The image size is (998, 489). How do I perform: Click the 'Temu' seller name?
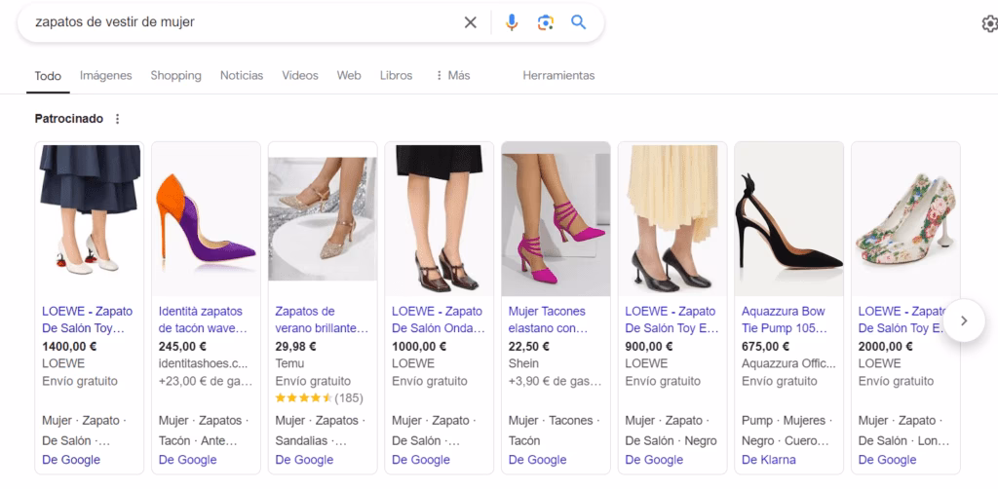(289, 363)
